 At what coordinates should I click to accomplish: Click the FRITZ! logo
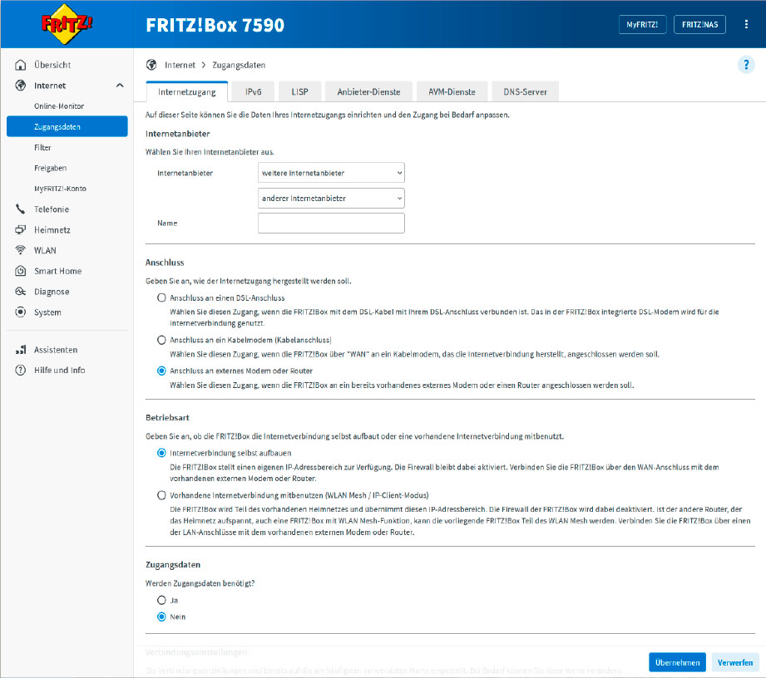pos(67,24)
